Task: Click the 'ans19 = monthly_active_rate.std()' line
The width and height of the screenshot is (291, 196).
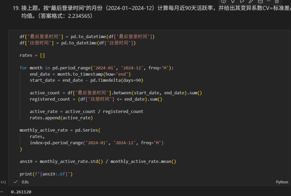Action: 98,161
